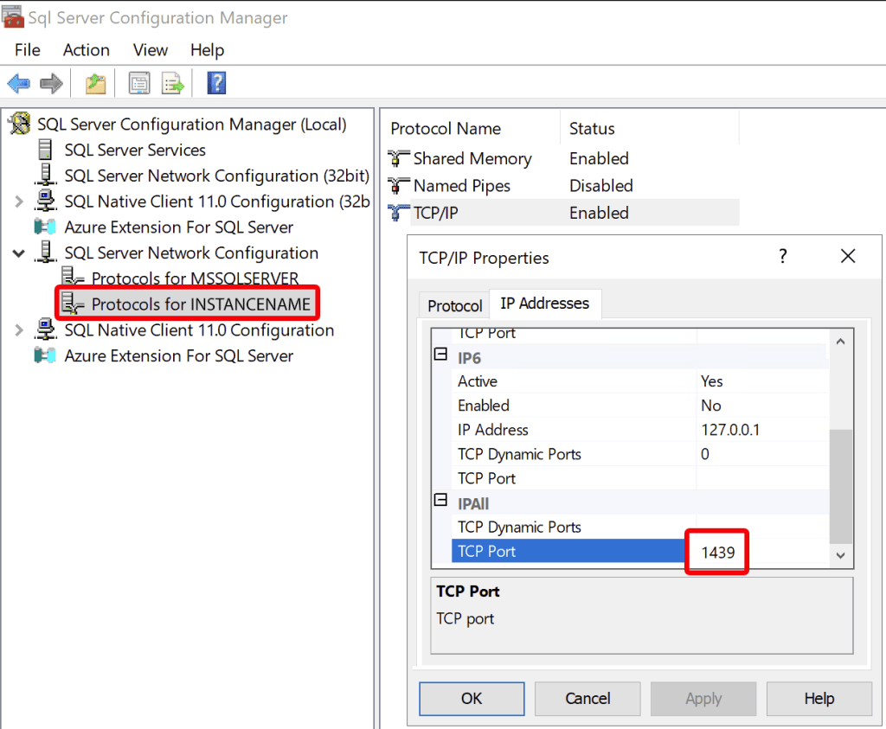Image resolution: width=886 pixels, height=729 pixels.
Task: Switch to the Protocol tab
Action: (x=453, y=304)
